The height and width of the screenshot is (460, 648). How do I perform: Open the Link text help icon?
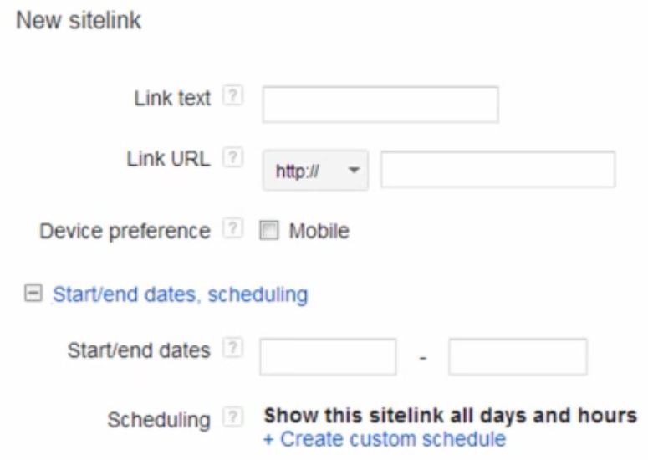232,96
